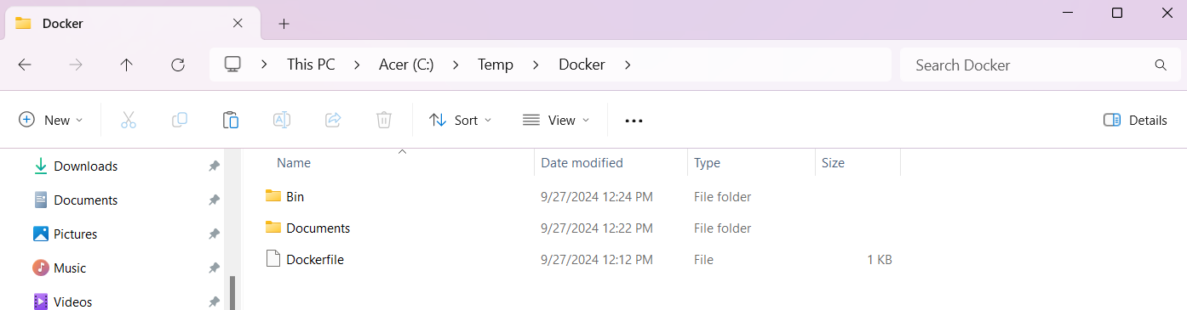Image resolution: width=1187 pixels, height=310 pixels.
Task: Select Temp in the address breadcrumb
Action: pyautogui.click(x=496, y=65)
